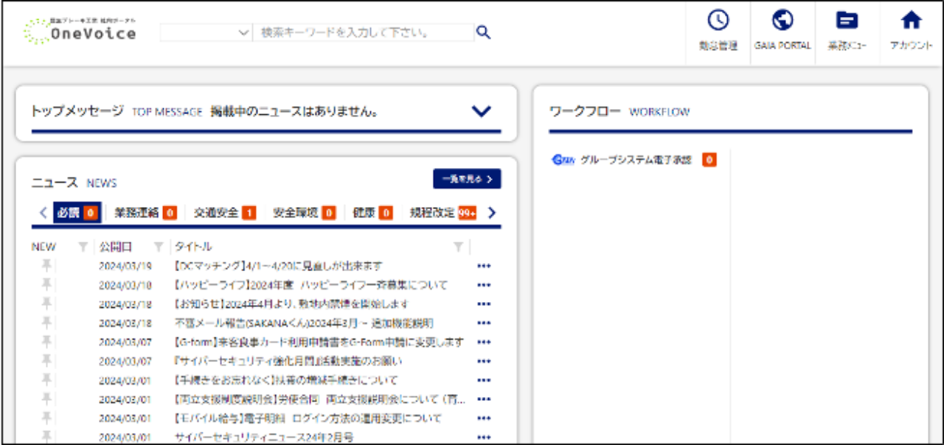Screen dimensions: 944x445
Task: Open the 公開日 column filter dropdown
Action: (x=159, y=246)
